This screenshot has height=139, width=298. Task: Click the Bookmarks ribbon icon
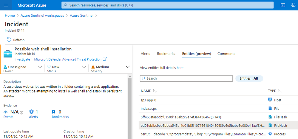pyautogui.click(x=54, y=112)
